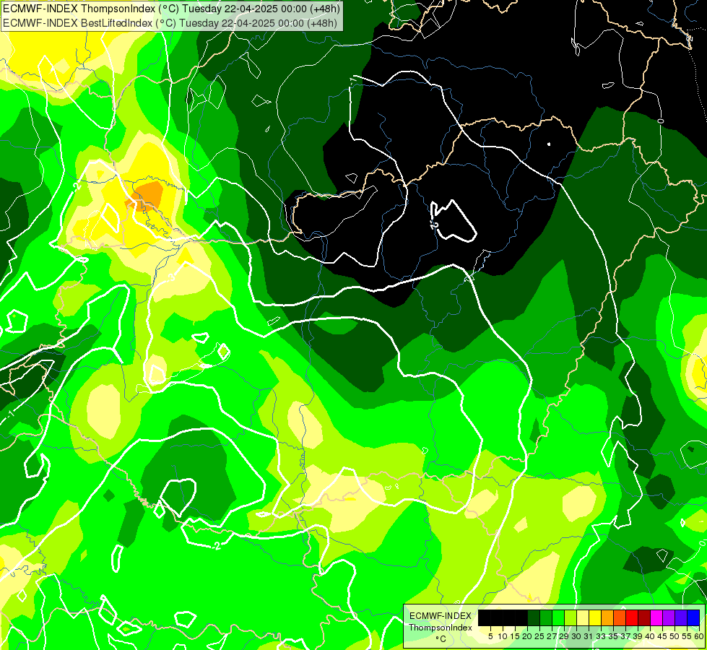Screen dimensions: 707x650
Task: Select the medium green 25-27 legend swatch
Action: pyautogui.click(x=545, y=617)
